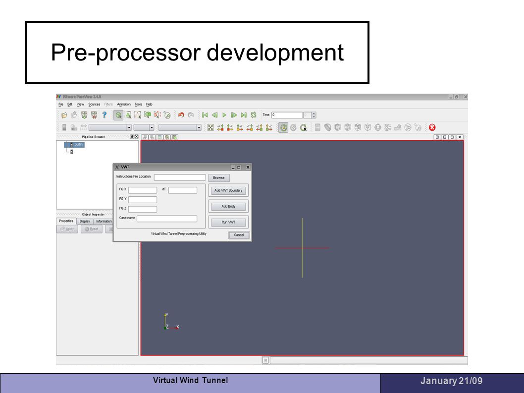The width and height of the screenshot is (524, 393).
Task: Open the File menu
Action: [x=61, y=105]
